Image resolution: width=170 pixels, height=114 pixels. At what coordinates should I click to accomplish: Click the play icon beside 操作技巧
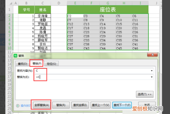click(18, 106)
